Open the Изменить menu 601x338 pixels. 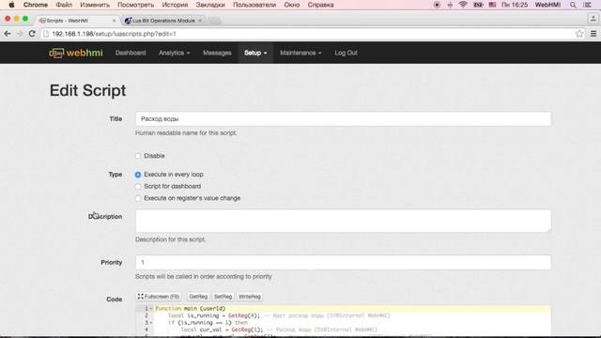point(95,5)
